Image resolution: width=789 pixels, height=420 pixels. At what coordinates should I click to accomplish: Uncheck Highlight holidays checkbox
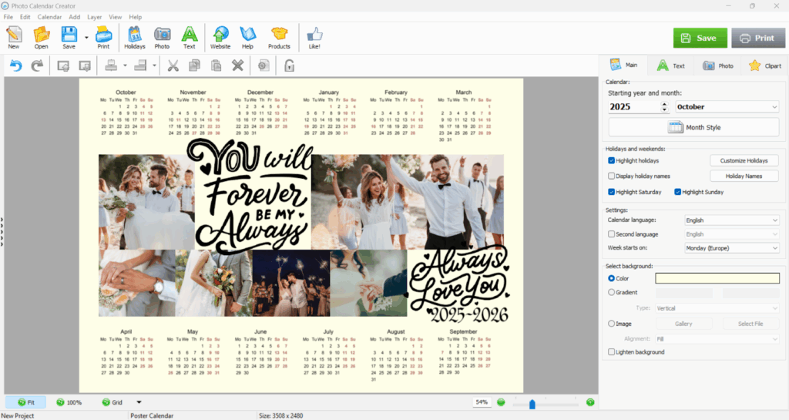tap(612, 160)
